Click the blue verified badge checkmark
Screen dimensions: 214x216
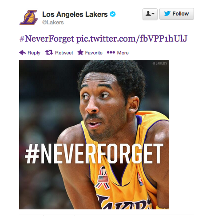click(113, 14)
